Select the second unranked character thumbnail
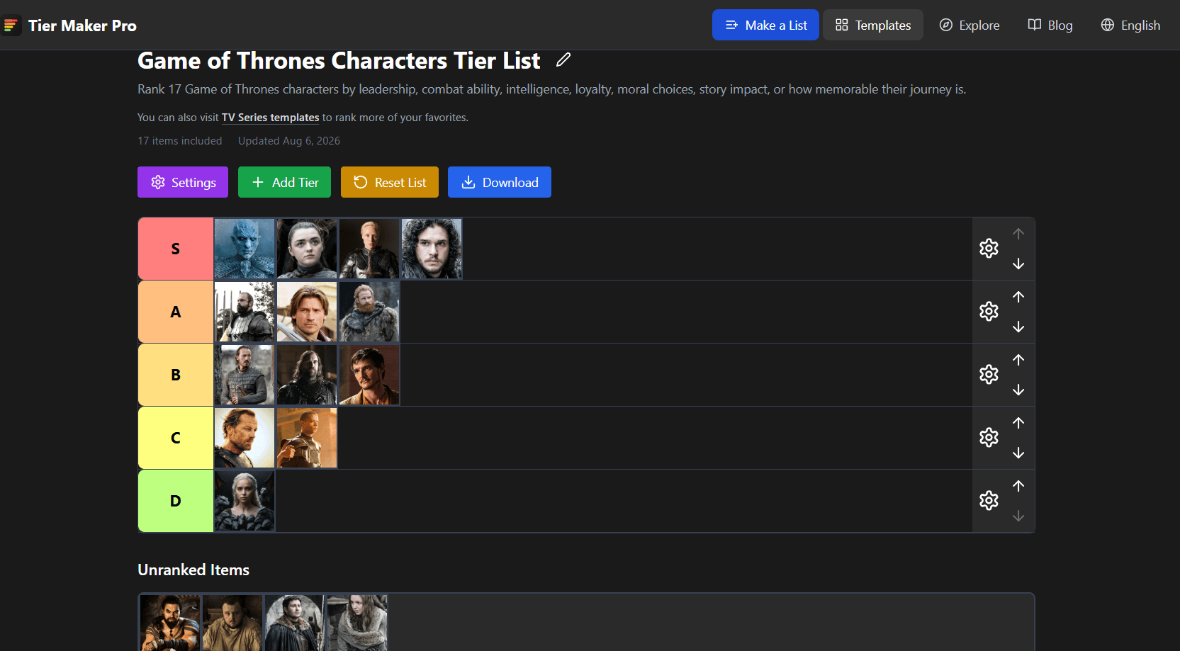Screen dimensions: 1180x651 pyautogui.click(x=232, y=623)
